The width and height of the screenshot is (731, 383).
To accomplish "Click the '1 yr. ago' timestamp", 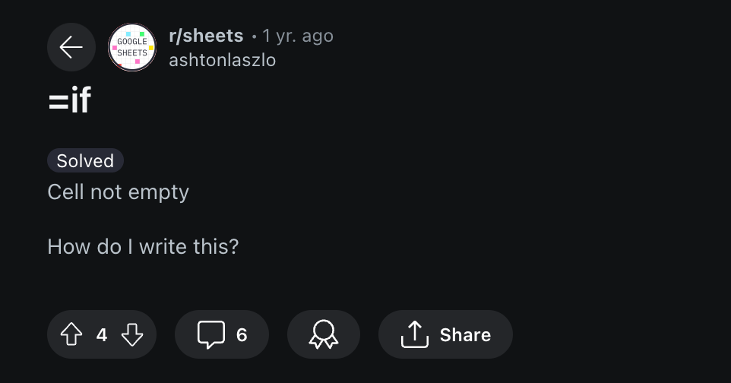I will (298, 36).
